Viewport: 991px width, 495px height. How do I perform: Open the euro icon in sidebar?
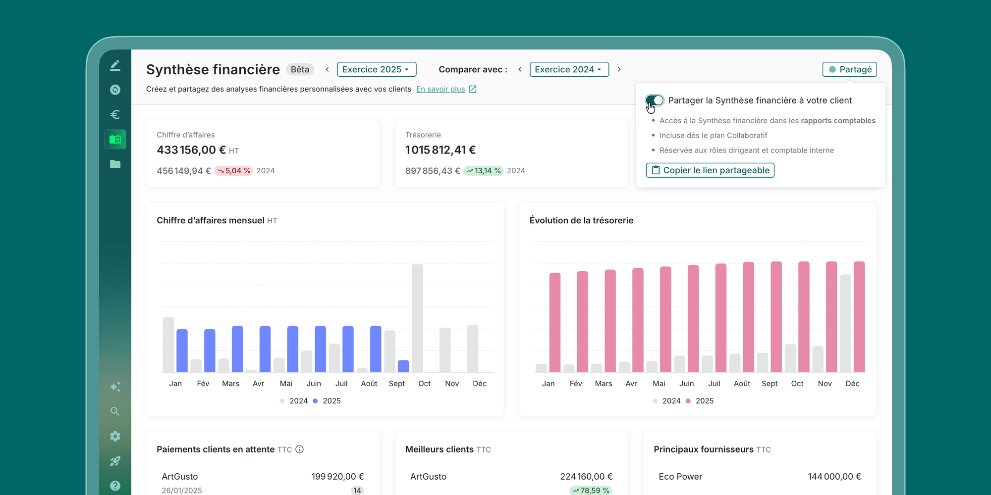pos(115,114)
